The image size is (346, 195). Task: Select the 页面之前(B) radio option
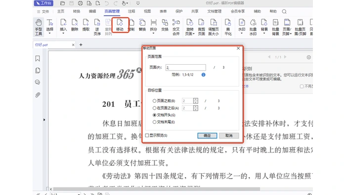pos(154,101)
